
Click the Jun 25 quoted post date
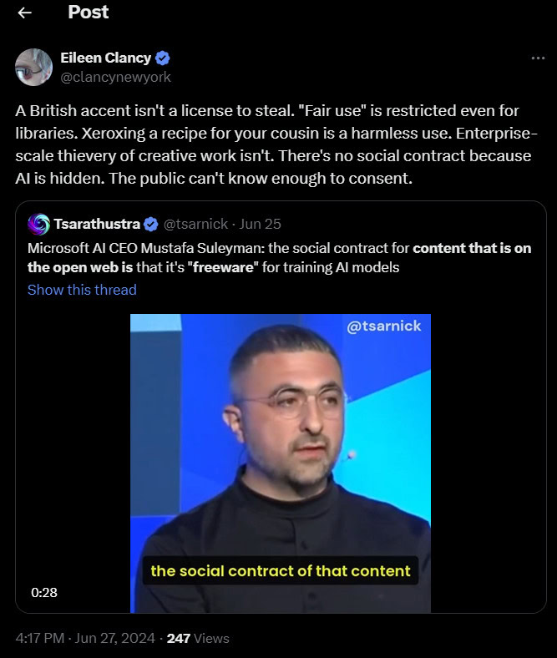[260, 224]
